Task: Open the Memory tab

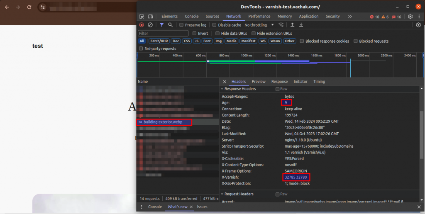Action: click(285, 17)
